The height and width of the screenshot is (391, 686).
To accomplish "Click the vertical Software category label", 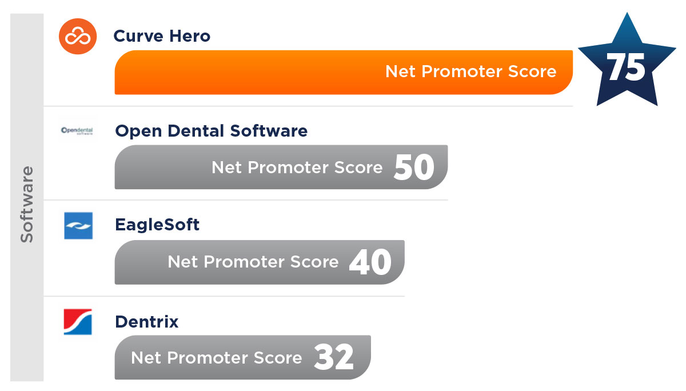I will point(27,205).
